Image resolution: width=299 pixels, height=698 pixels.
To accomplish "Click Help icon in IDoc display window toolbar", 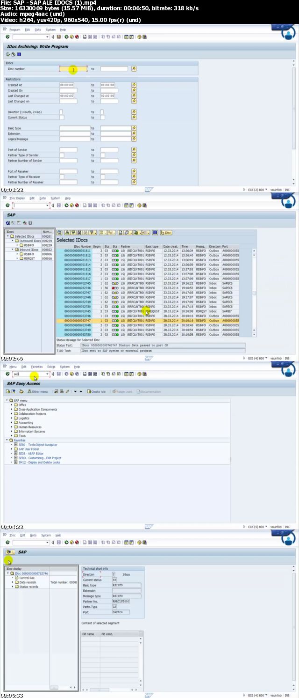I will click(139, 542).
